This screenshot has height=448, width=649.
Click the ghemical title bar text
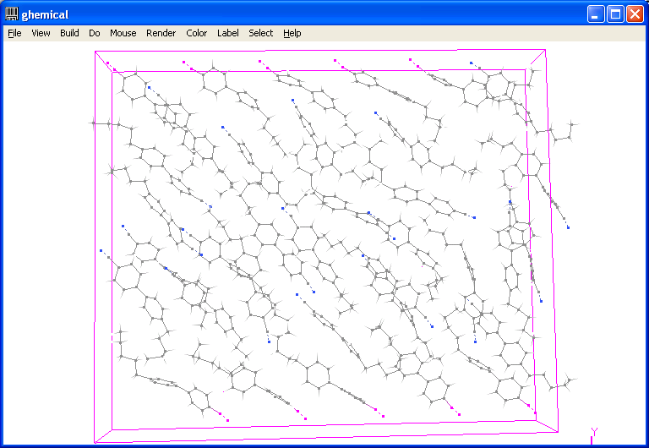(x=45, y=15)
